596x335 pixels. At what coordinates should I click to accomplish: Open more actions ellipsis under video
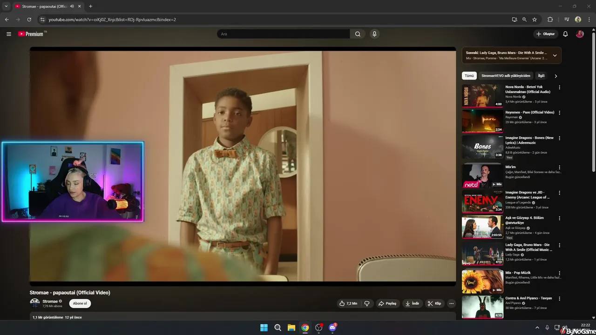pyautogui.click(x=451, y=303)
